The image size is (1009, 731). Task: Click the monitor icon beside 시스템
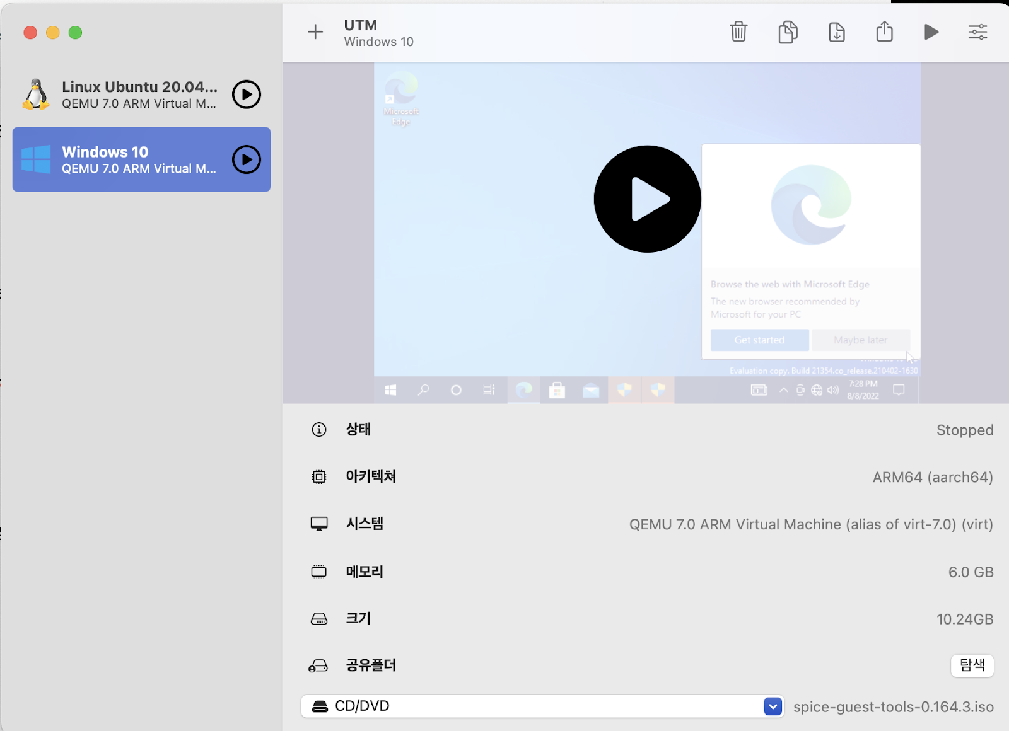(x=319, y=524)
